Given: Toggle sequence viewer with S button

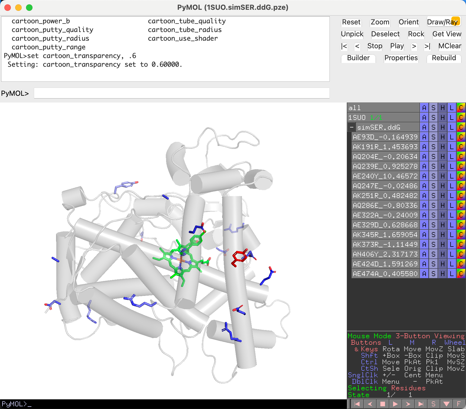Looking at the screenshot, I should tap(433, 404).
